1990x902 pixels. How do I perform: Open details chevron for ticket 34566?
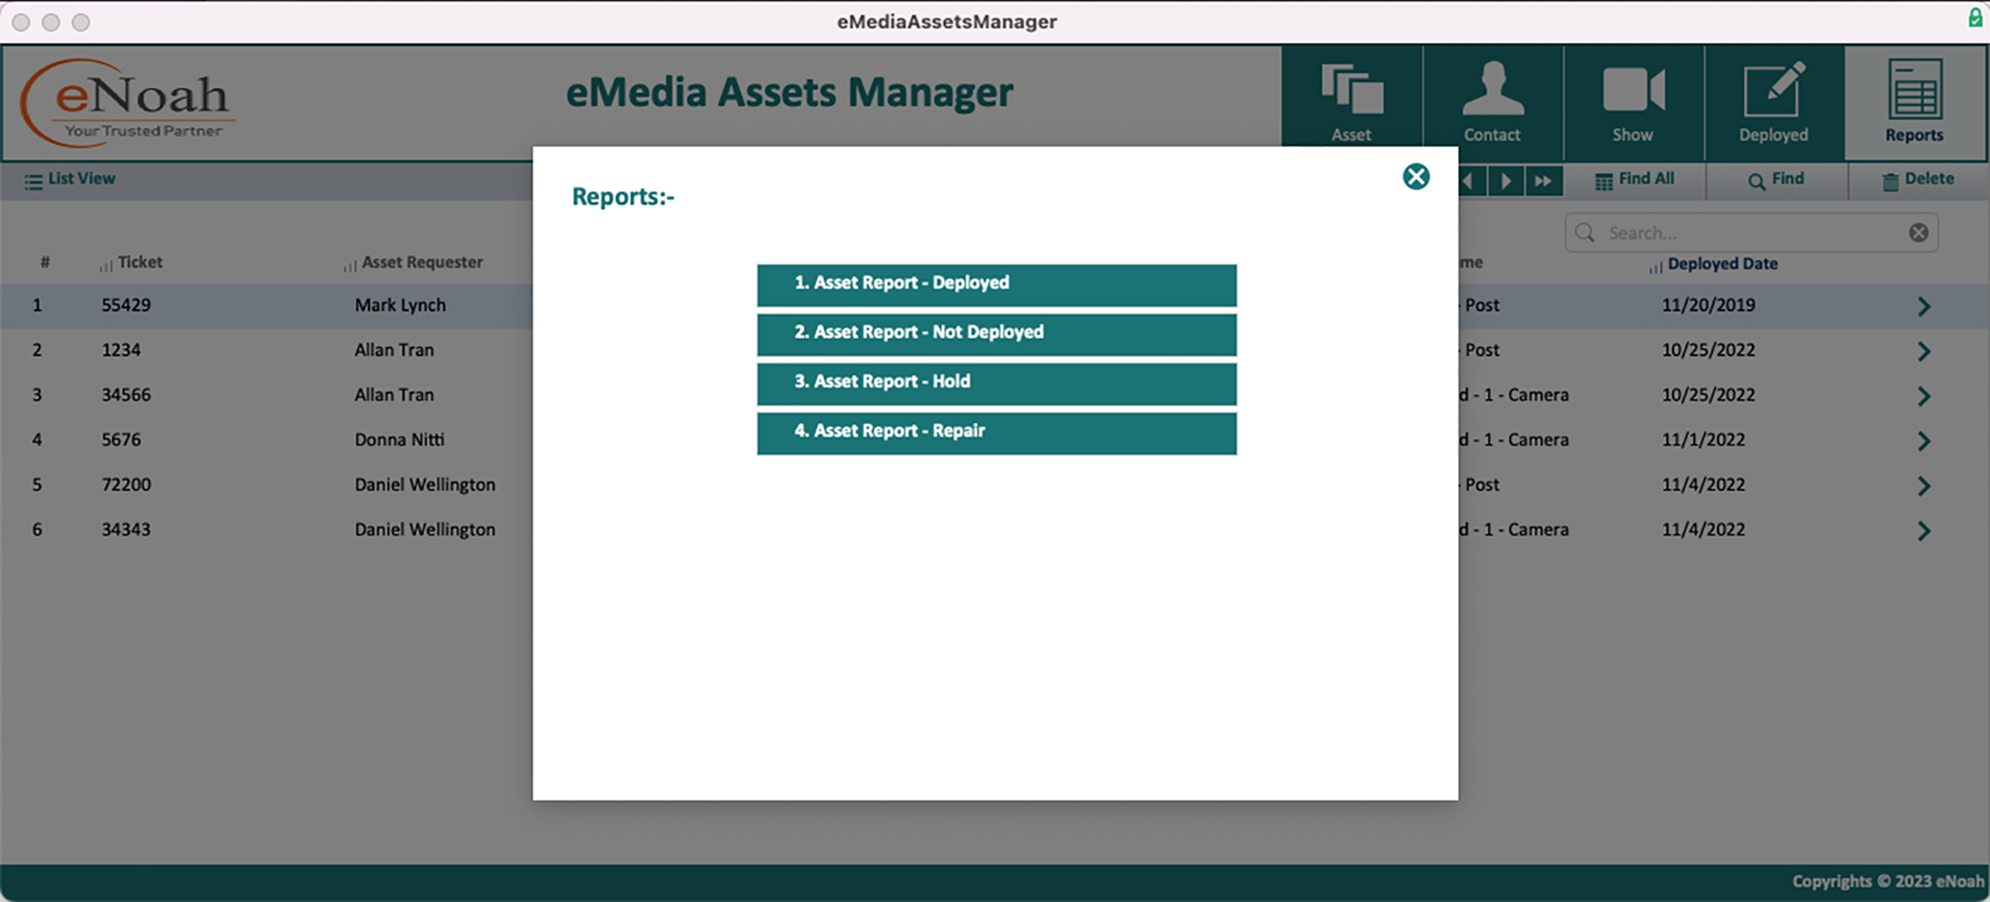pos(1924,396)
